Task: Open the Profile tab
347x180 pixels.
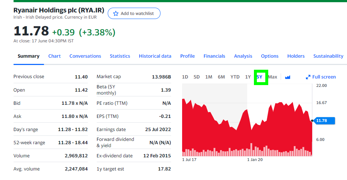Action: tap(188, 56)
